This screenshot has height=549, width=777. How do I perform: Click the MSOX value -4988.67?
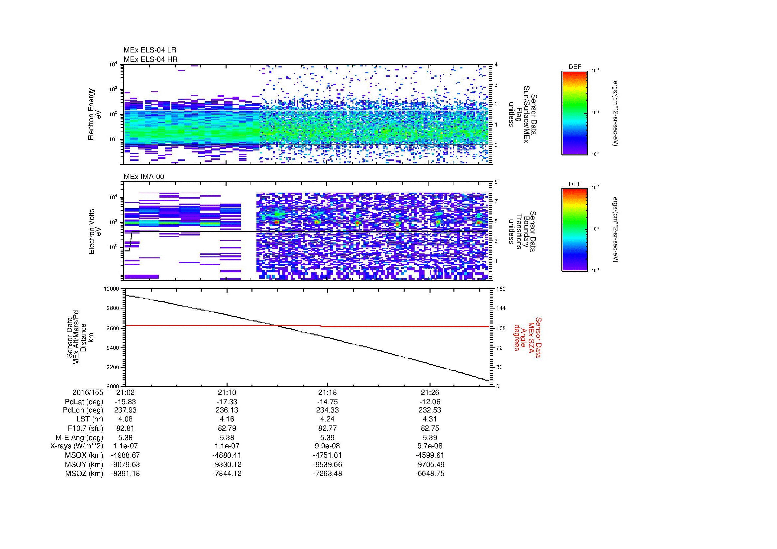pos(126,455)
